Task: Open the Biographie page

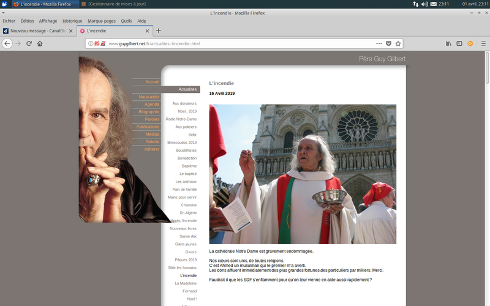Action: (149, 112)
